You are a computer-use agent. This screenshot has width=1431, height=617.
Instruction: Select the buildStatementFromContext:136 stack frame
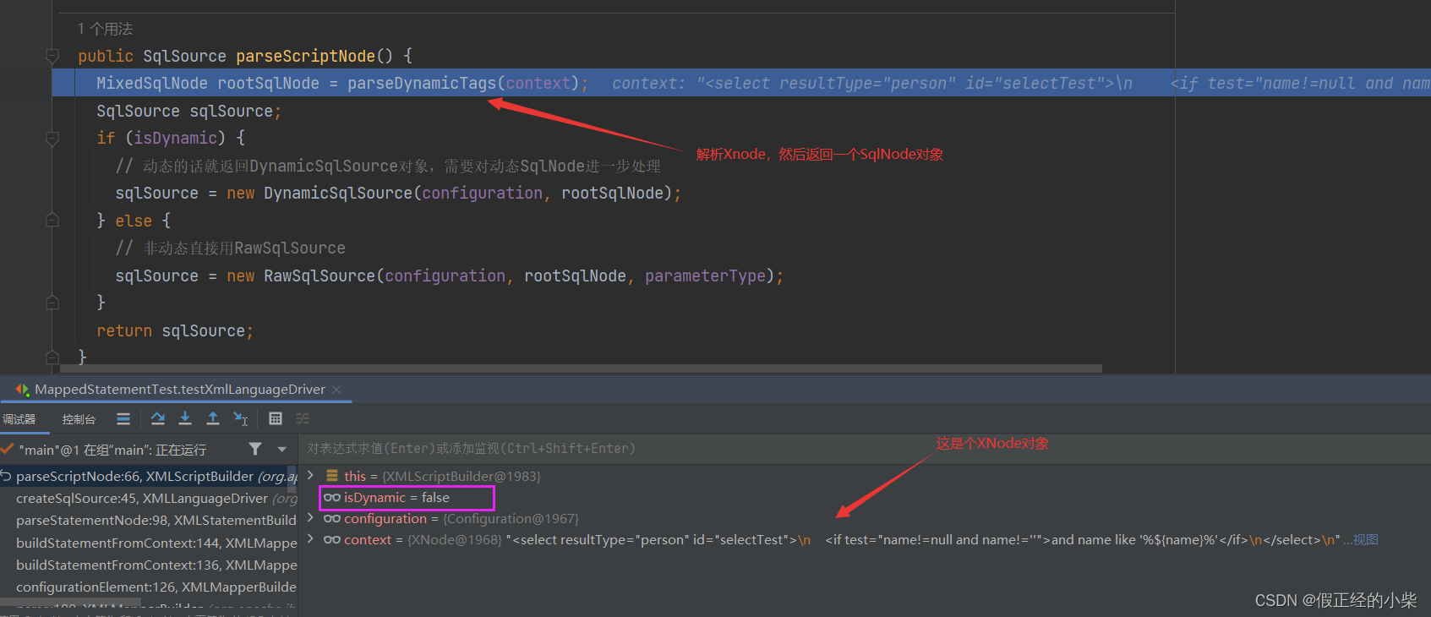(149, 565)
